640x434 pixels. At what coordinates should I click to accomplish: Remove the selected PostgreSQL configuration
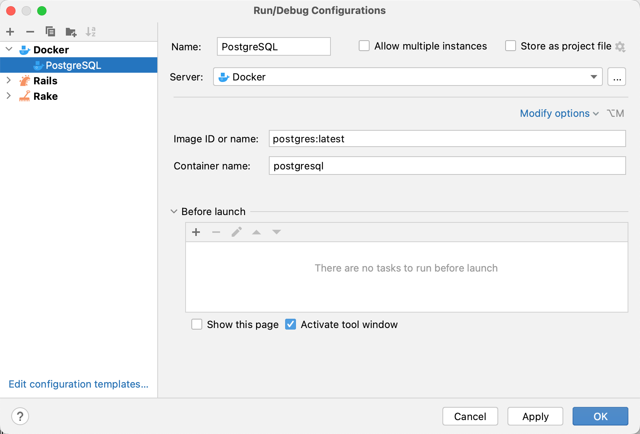tap(30, 32)
